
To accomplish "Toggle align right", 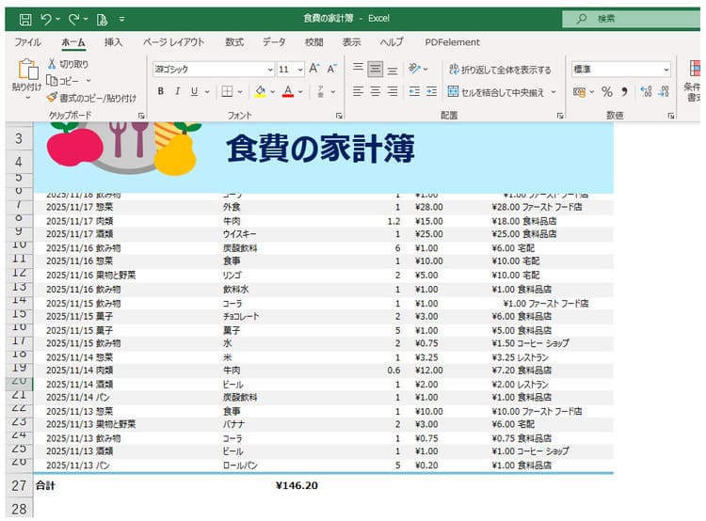I will click(393, 92).
